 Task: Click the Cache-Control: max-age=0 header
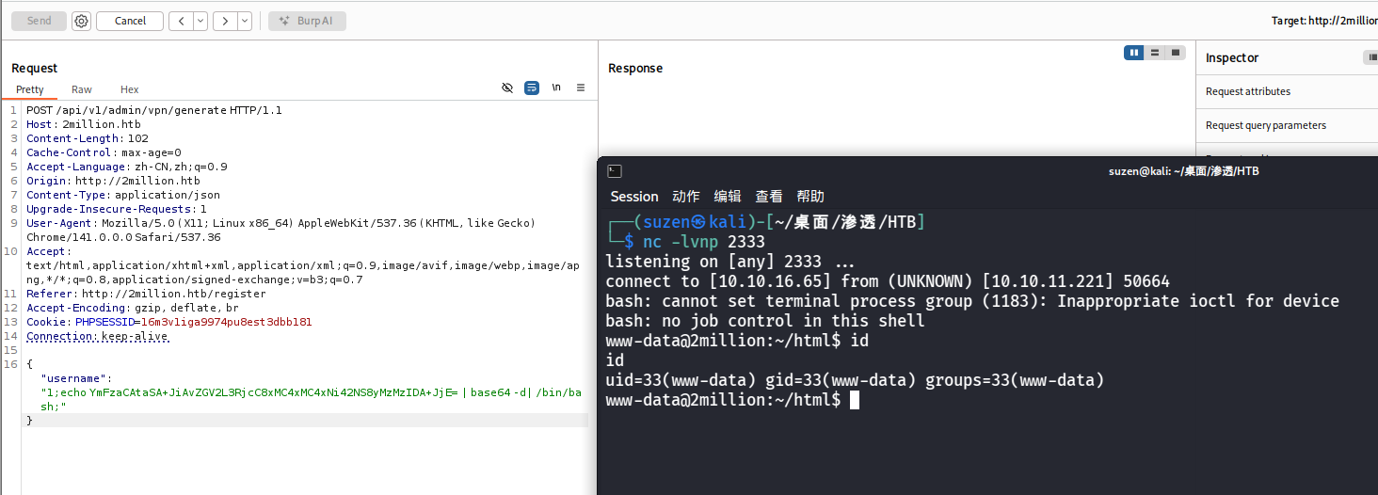click(x=104, y=152)
